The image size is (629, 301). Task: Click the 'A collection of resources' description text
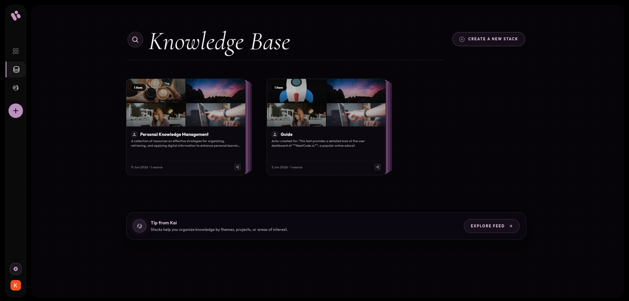[x=186, y=143]
